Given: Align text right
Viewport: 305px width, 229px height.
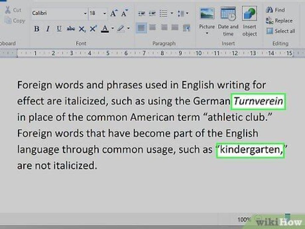Looking at the screenshot, I should point(164,28).
